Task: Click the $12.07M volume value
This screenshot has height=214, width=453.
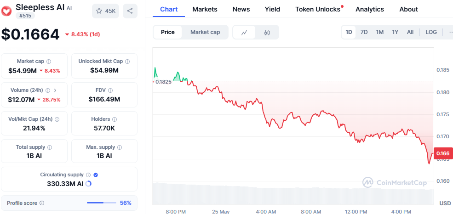Action: 21,100
